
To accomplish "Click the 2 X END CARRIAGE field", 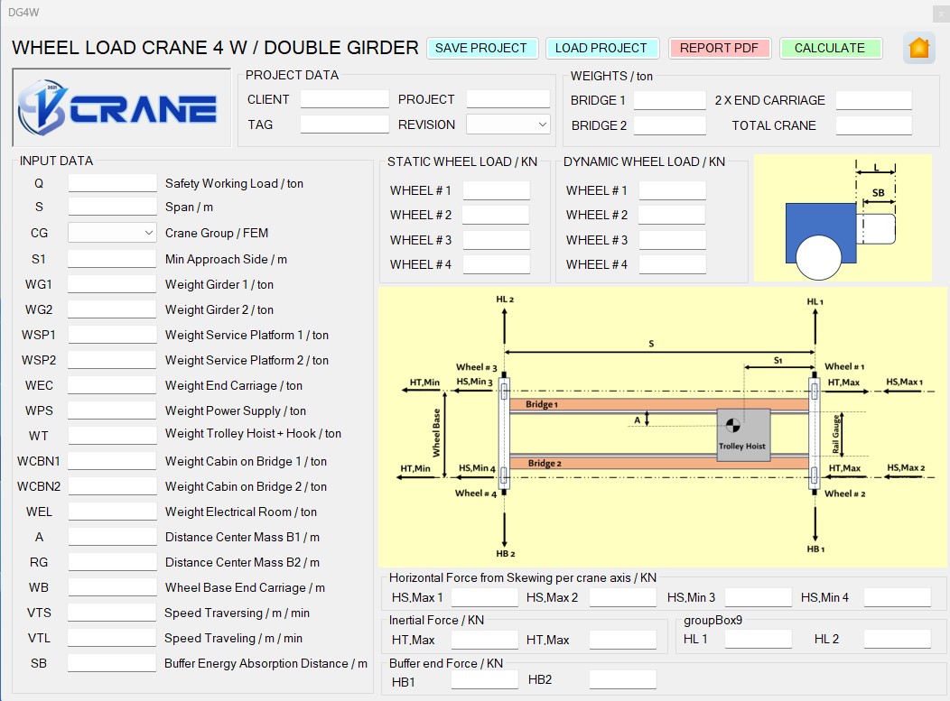I will pos(873,100).
